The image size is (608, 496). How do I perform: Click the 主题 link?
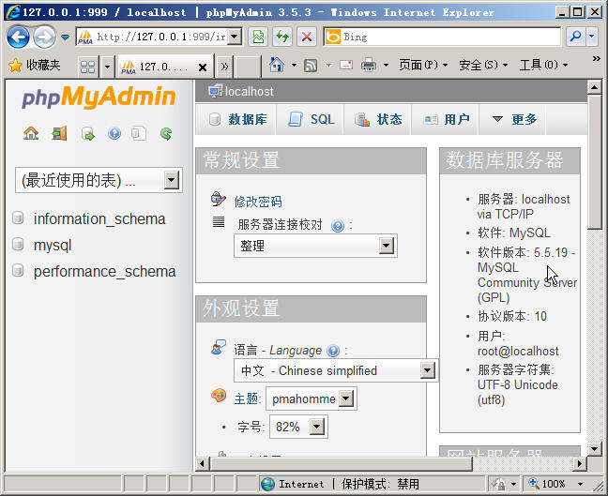click(x=246, y=398)
